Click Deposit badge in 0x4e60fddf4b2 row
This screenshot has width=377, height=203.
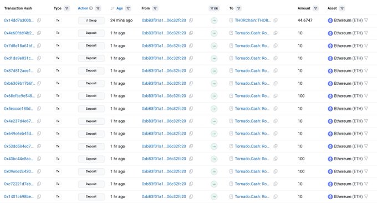pos(91,33)
